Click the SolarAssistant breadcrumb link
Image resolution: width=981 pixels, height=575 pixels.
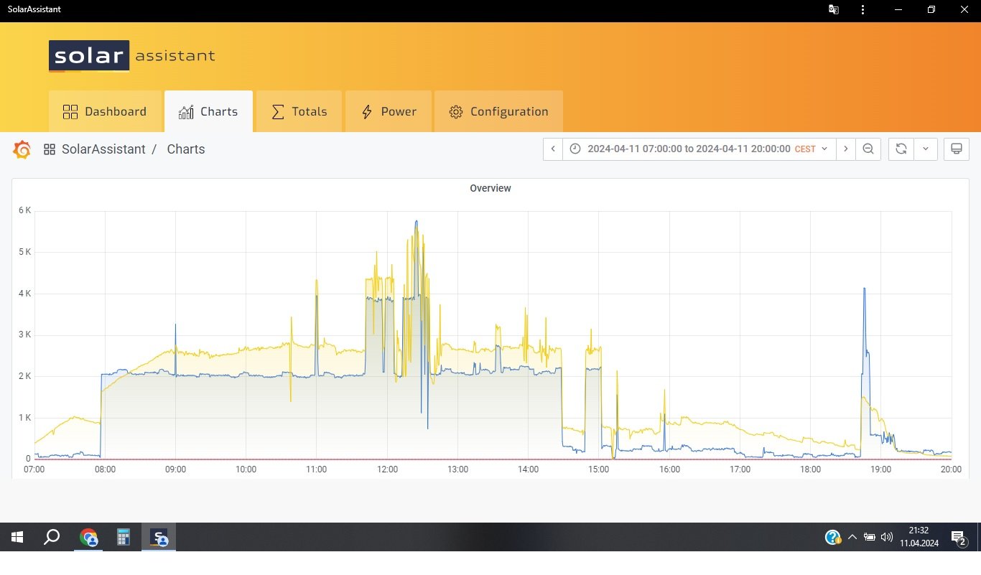(x=103, y=149)
